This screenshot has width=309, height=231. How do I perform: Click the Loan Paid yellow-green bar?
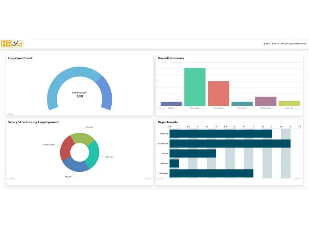tap(289, 103)
